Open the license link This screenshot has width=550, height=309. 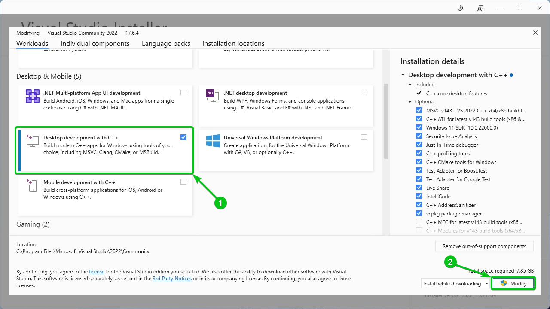click(97, 272)
